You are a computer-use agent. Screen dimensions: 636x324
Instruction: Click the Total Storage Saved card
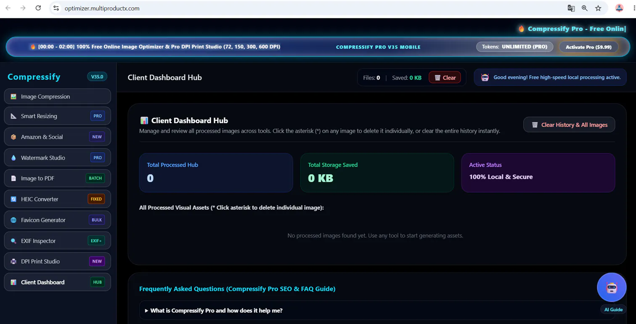(377, 173)
